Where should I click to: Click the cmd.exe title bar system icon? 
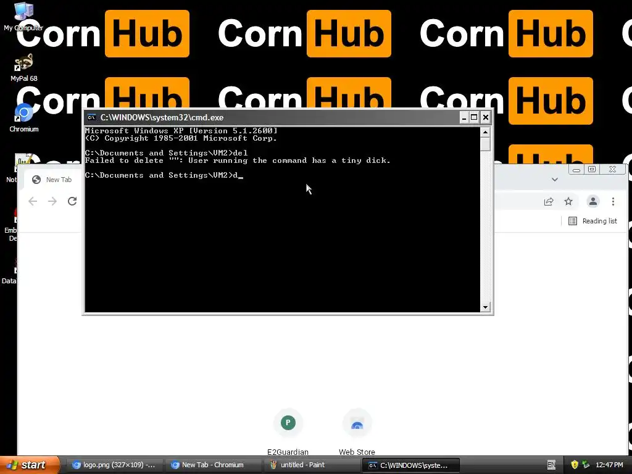pos(91,117)
